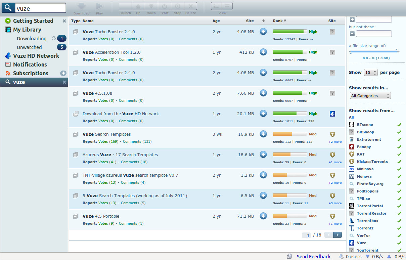Open the All Categories dropdown
Screen dimensions: 406x260
pos(370,96)
